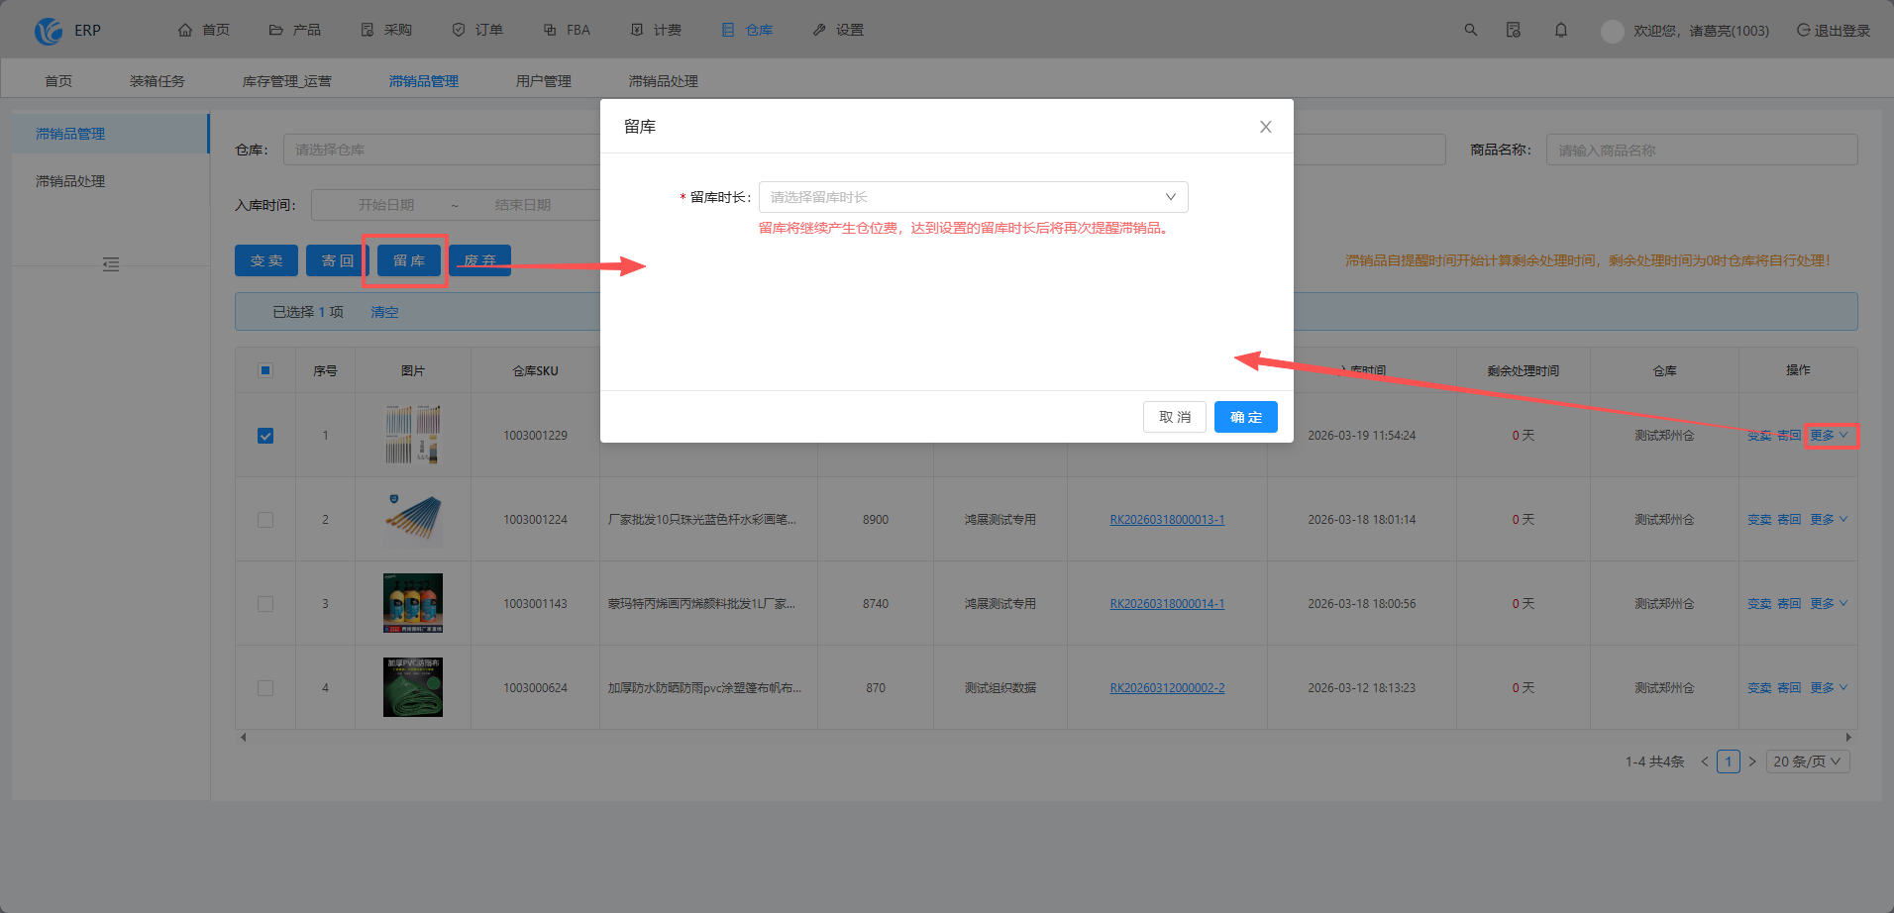Open the document list icon in header
1894x913 pixels.
[1514, 31]
